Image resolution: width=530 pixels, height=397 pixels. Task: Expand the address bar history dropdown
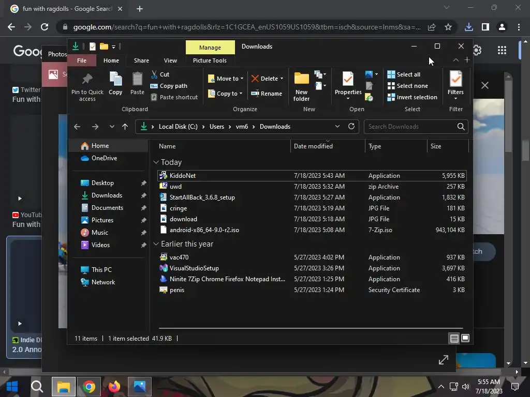click(337, 126)
